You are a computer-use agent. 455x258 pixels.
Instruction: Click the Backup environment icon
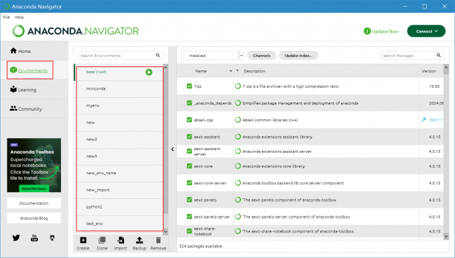coord(139,241)
